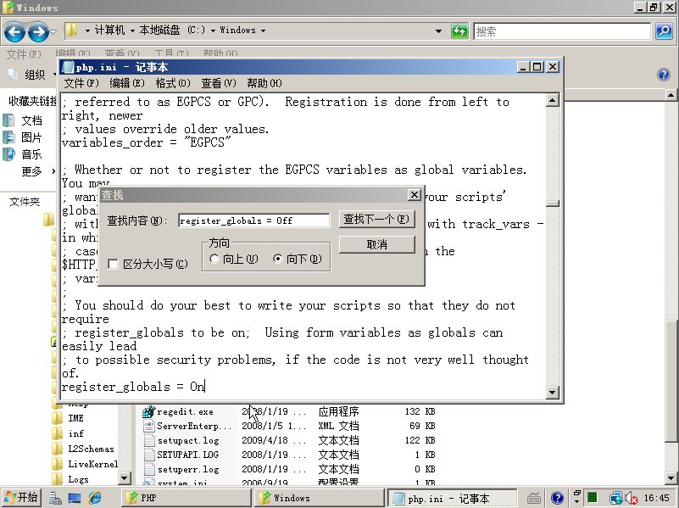
Task: Expand the Windows breadcrumb dropdown arrow
Action: (263, 31)
